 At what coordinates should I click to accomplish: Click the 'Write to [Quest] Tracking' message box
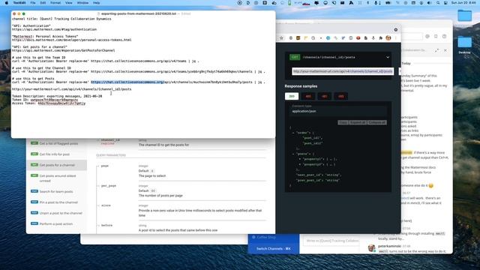332,241
